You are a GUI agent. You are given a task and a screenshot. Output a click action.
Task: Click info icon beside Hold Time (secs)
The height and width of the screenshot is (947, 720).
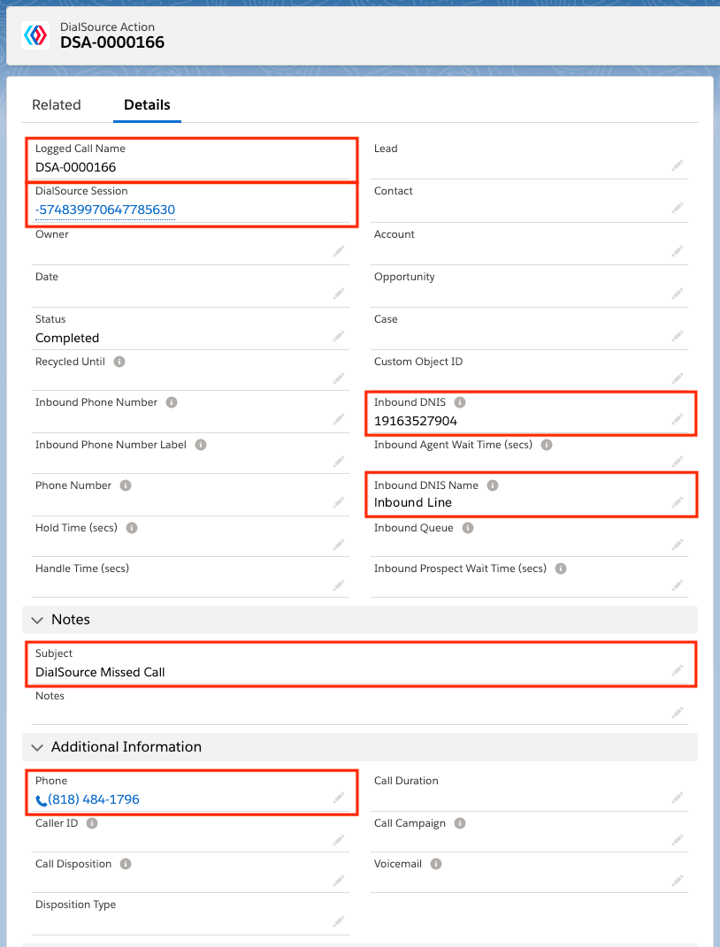(x=132, y=528)
